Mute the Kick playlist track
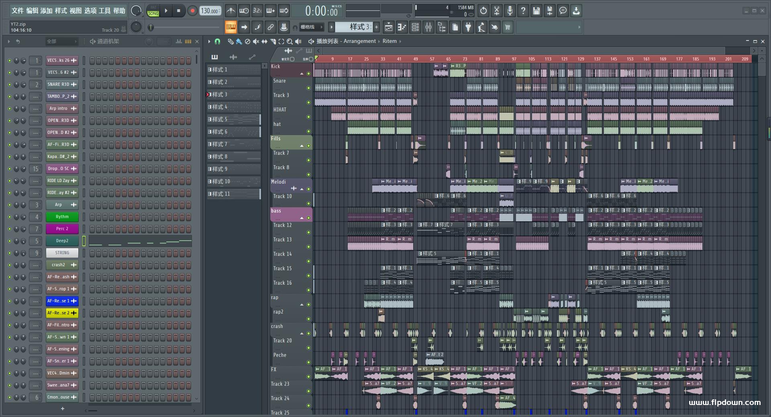 [x=308, y=74]
